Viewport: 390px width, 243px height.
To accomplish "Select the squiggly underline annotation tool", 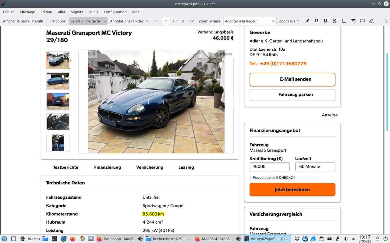I will click(325, 21).
